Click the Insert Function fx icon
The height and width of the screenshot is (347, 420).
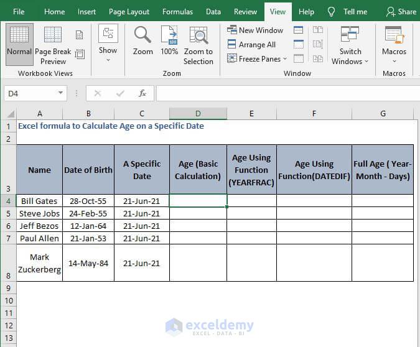pyautogui.click(x=142, y=93)
